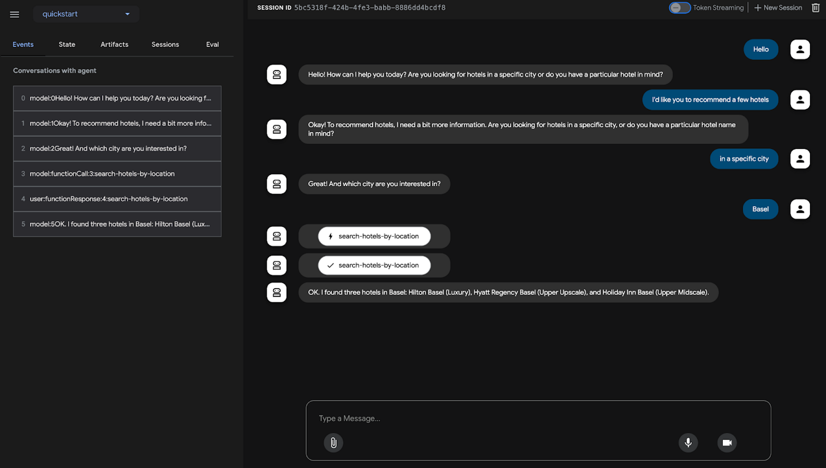The height and width of the screenshot is (468, 826).
Task: Click the microphone icon to record voice
Action: coord(688,442)
